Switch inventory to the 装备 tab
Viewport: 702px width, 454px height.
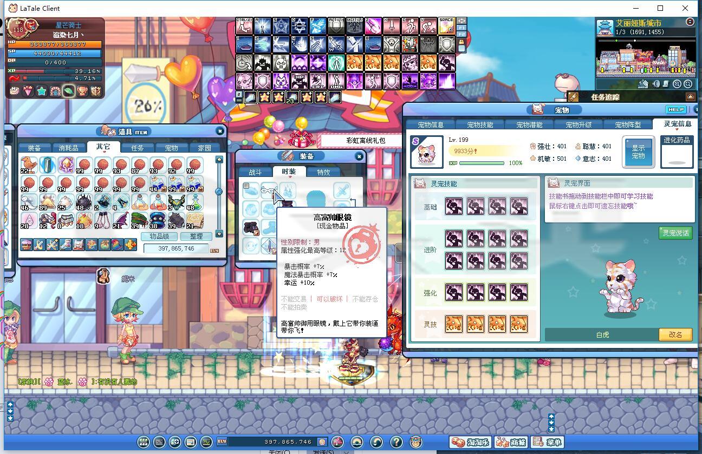point(34,148)
